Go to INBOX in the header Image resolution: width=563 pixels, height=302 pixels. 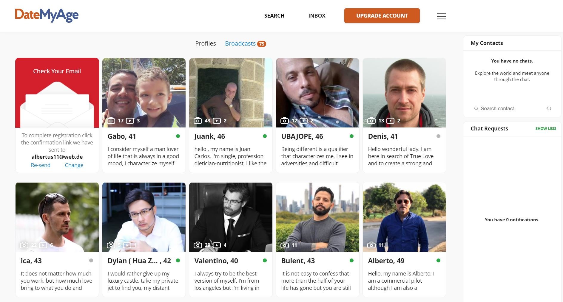(317, 16)
